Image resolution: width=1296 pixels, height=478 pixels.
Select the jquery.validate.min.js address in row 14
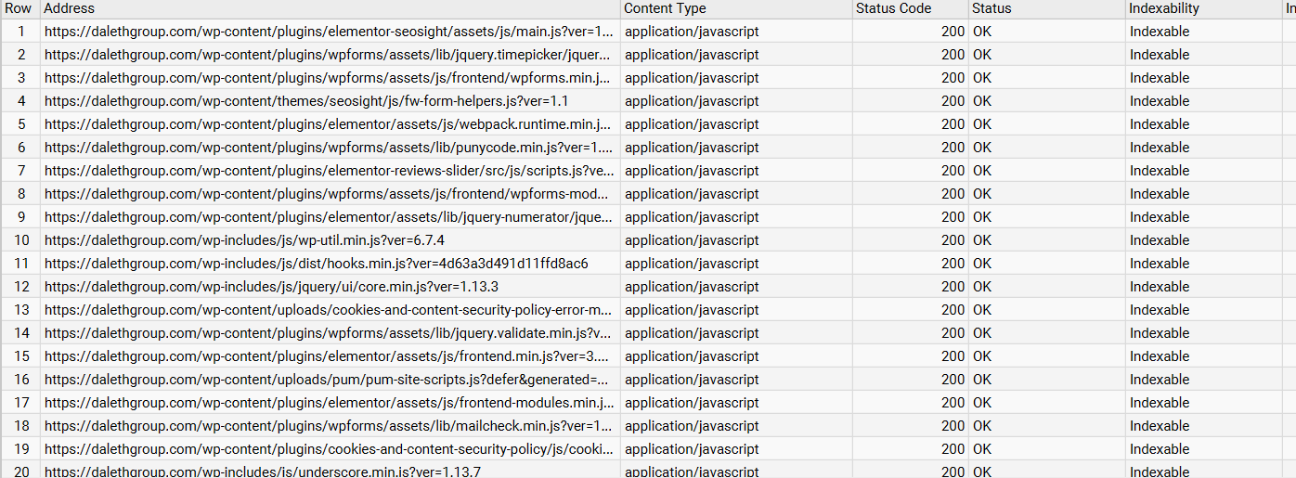coord(330,333)
